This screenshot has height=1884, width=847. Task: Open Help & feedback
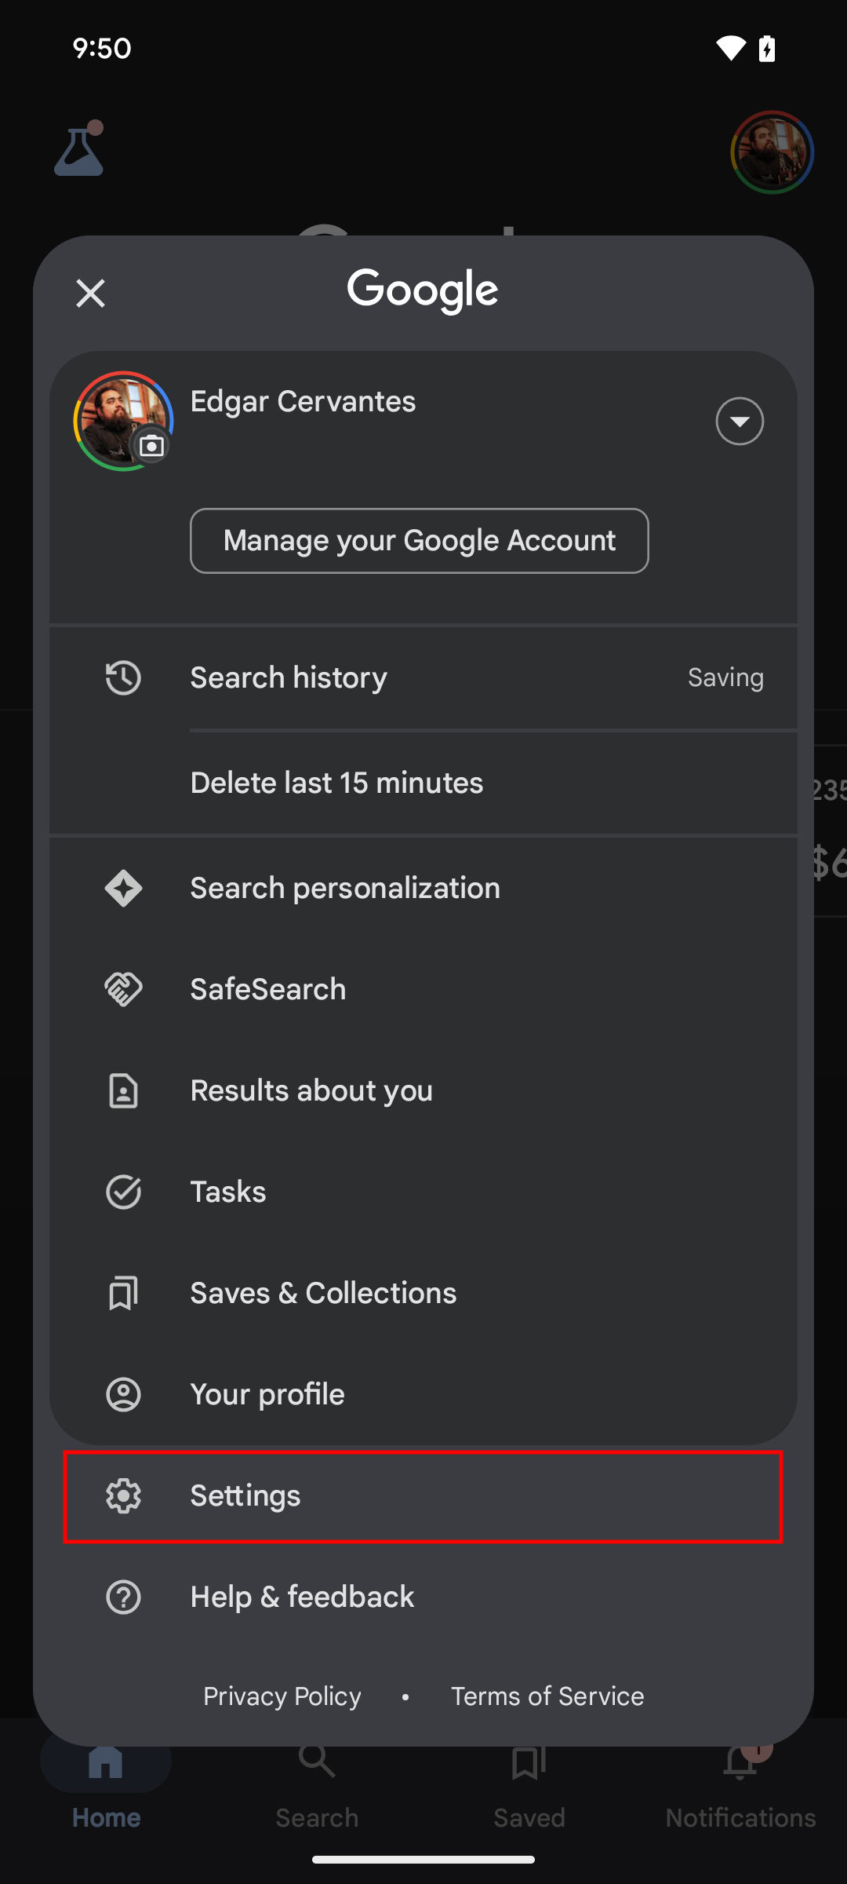[302, 1597]
